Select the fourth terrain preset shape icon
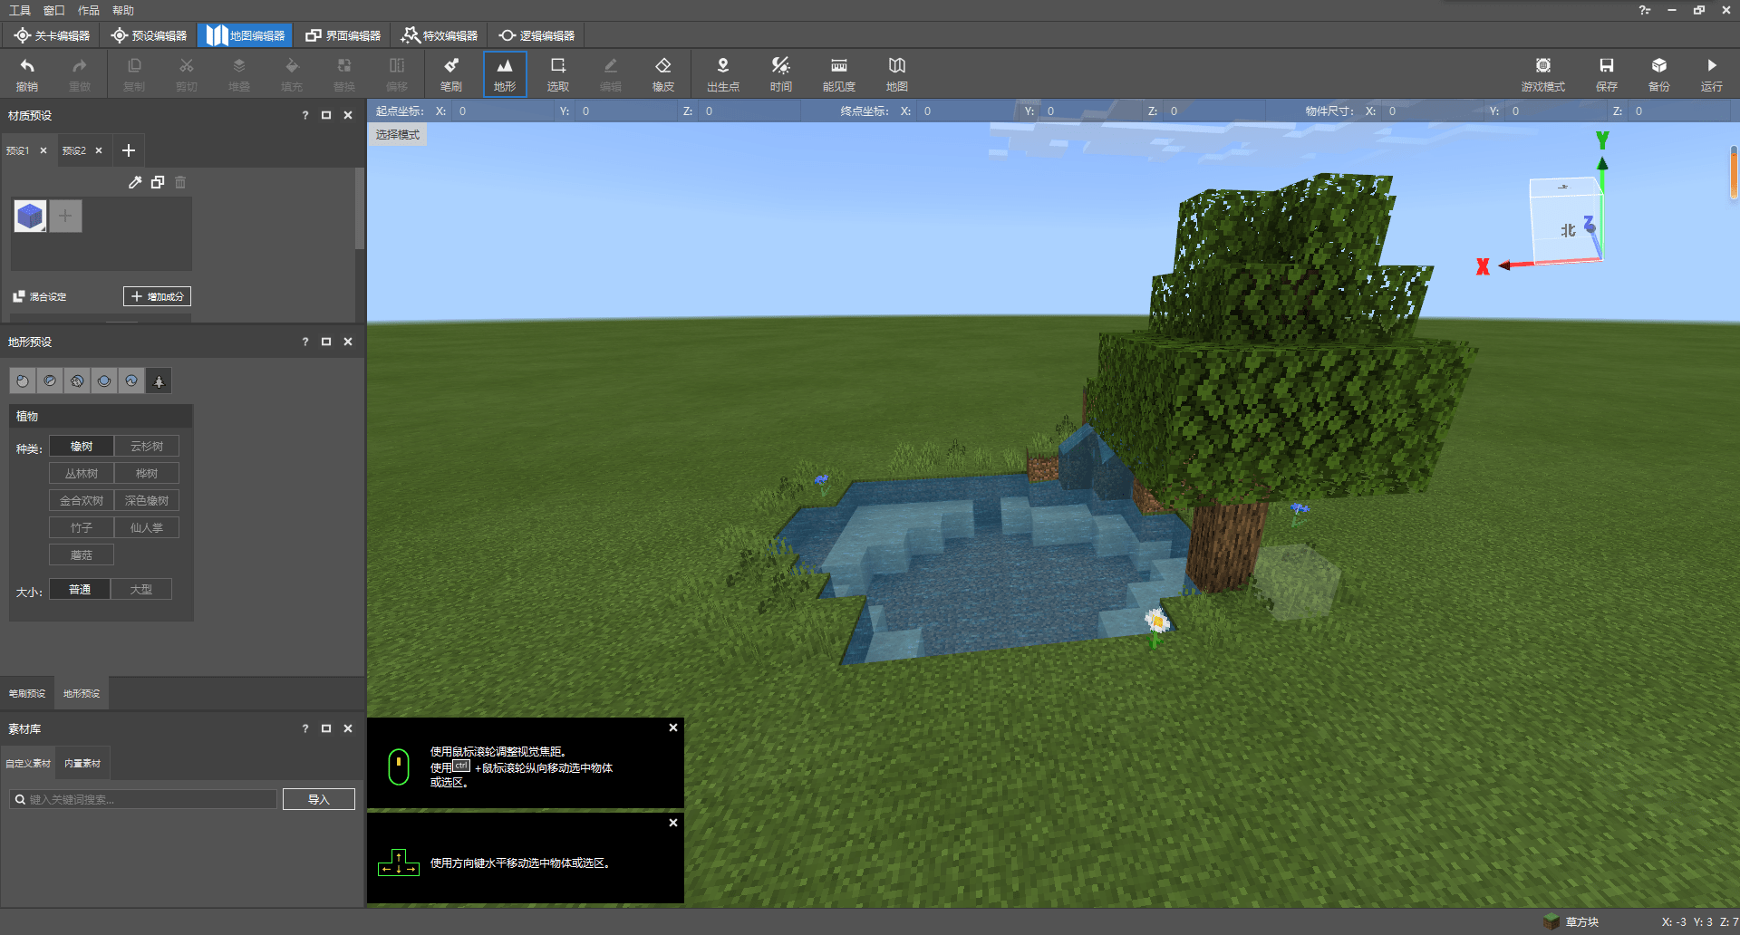Screen dimensions: 1740x935 coord(104,381)
